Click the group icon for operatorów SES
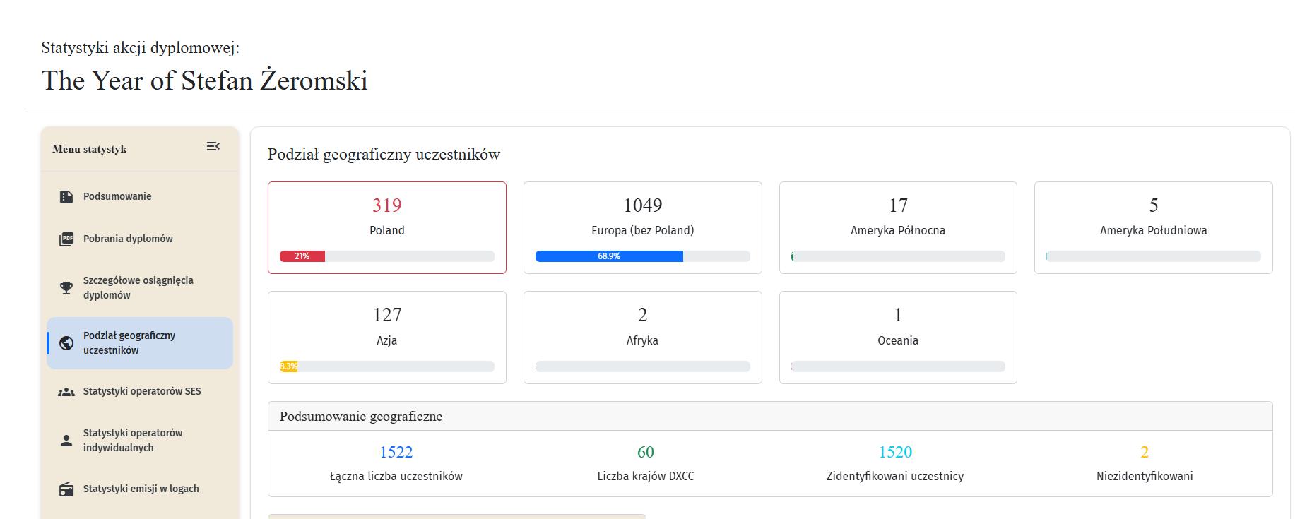The height and width of the screenshot is (519, 1295). pyautogui.click(x=66, y=392)
